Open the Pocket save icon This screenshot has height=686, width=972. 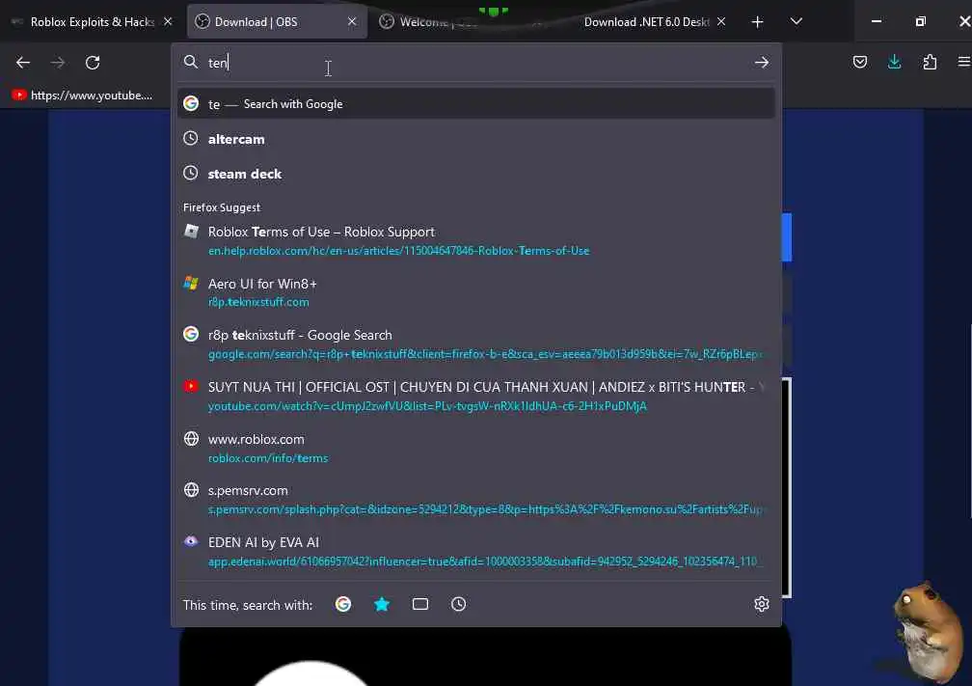point(859,62)
